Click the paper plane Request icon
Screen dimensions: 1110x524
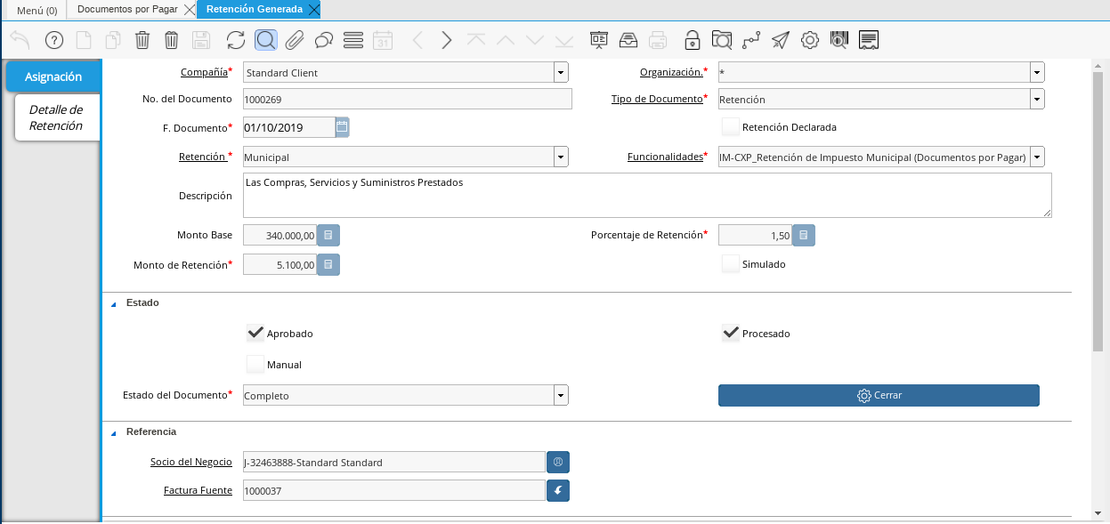click(x=780, y=40)
